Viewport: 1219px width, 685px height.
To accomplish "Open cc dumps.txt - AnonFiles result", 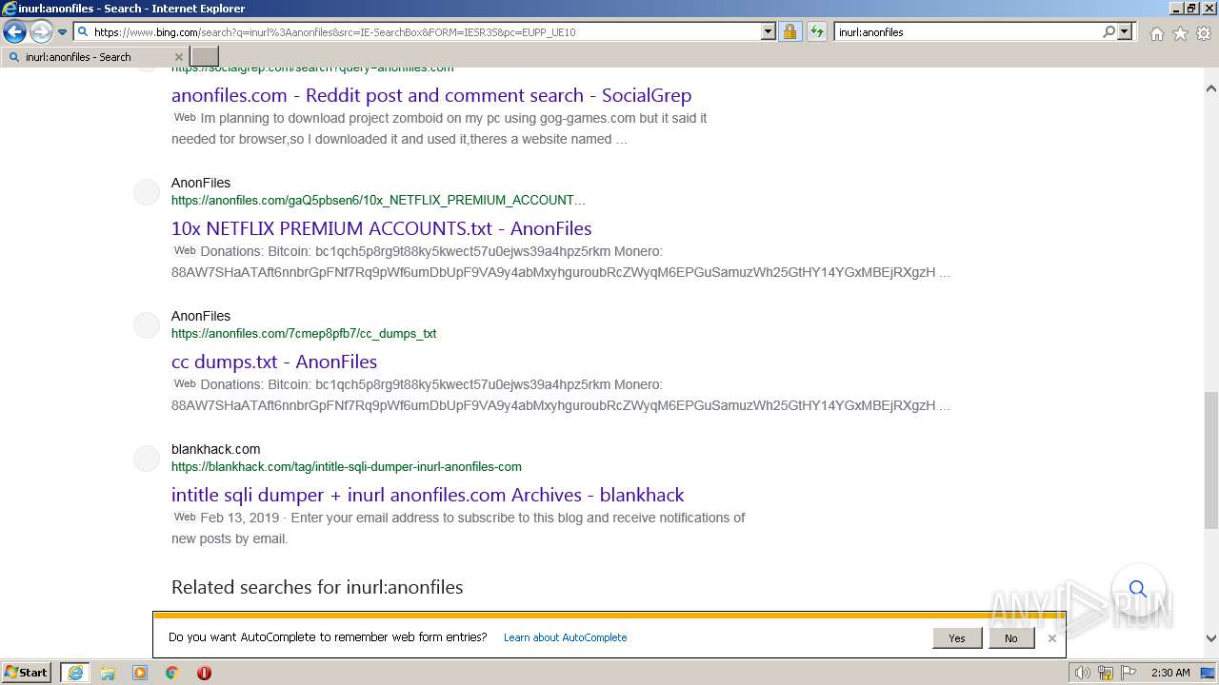I will [x=274, y=362].
